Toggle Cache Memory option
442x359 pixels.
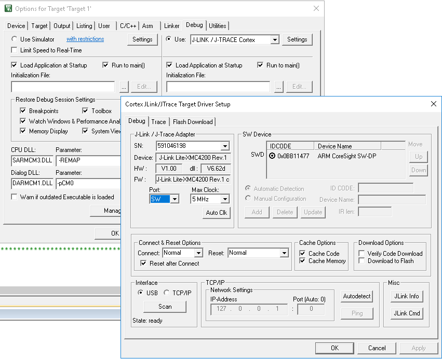[302, 261]
